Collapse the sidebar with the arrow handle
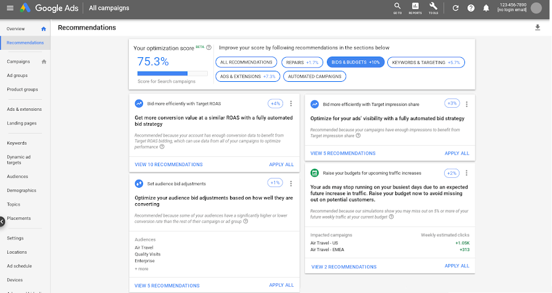 [x=2, y=222]
